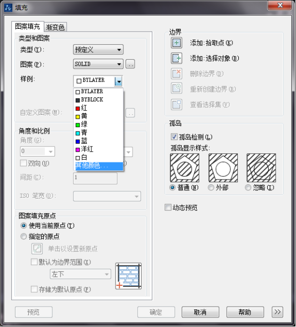Click the Remove Boundaries (删除边界) icon
The image size is (296, 327).
tap(176, 74)
